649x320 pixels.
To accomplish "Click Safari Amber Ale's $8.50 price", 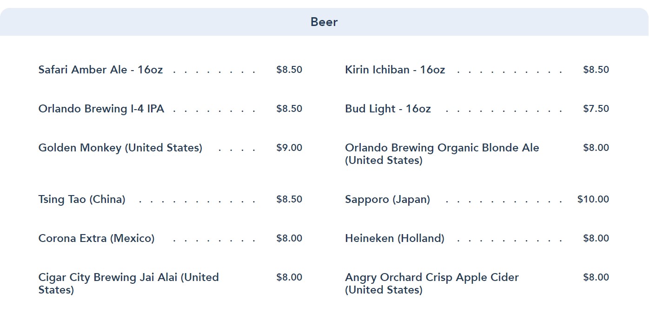I will 289,70.
